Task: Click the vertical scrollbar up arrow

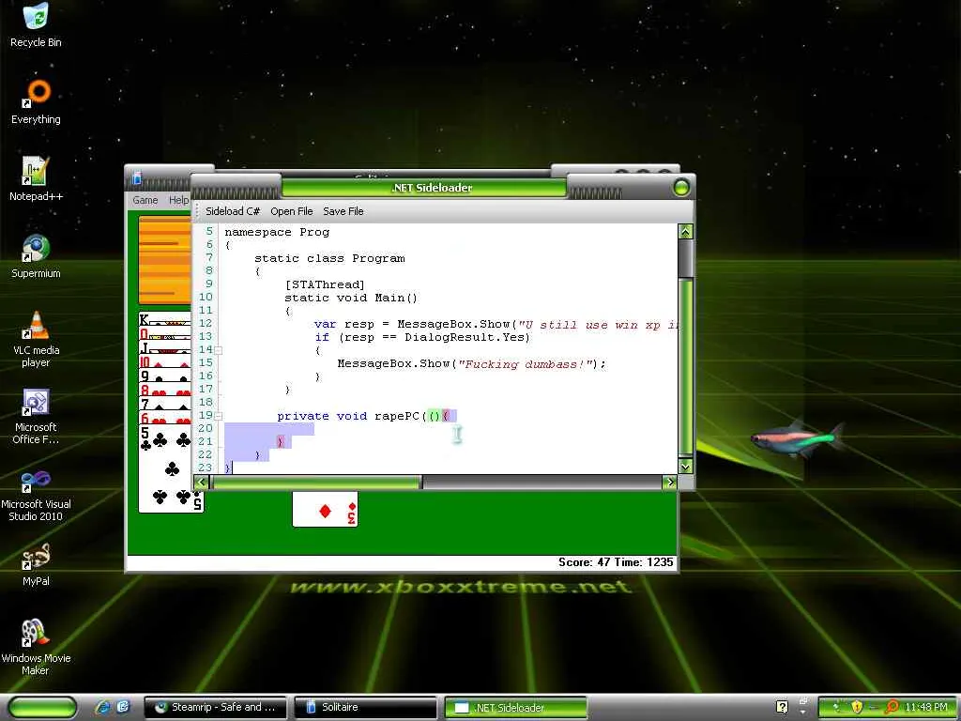Action: [686, 231]
